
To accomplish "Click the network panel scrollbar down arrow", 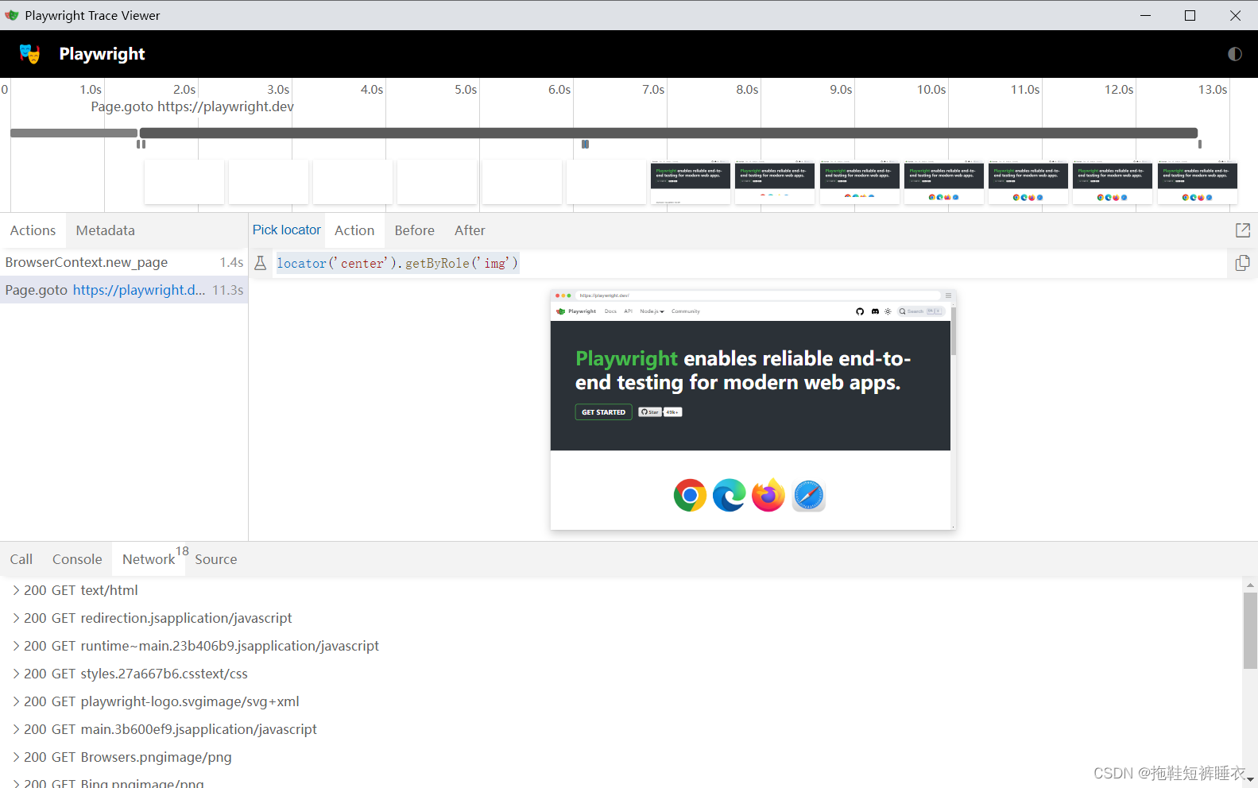I will [x=1250, y=780].
